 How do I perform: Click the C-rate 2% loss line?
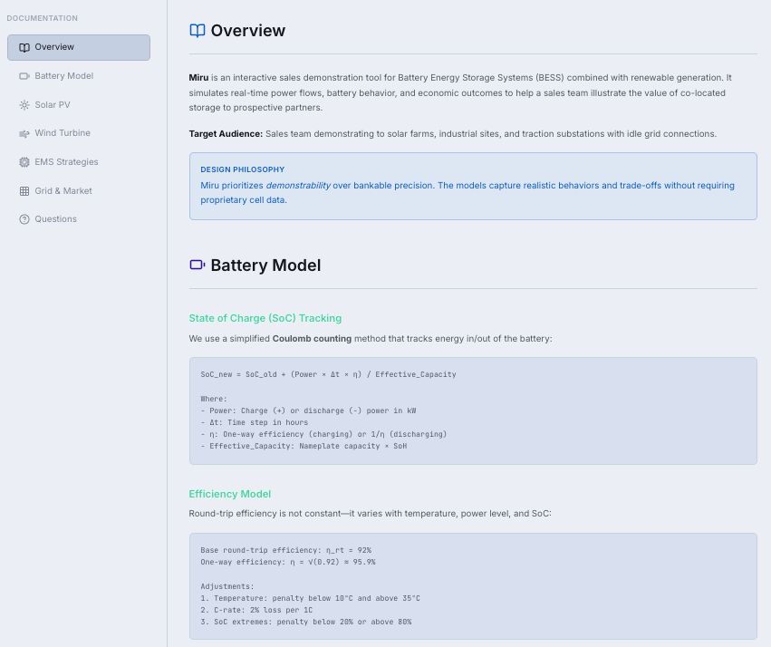tap(256, 610)
